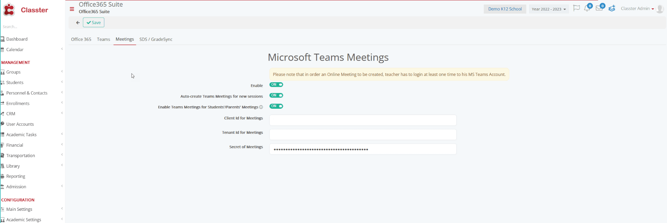This screenshot has height=223, width=667.
Task: Open the Academic Tasks link
Action: click(21, 134)
